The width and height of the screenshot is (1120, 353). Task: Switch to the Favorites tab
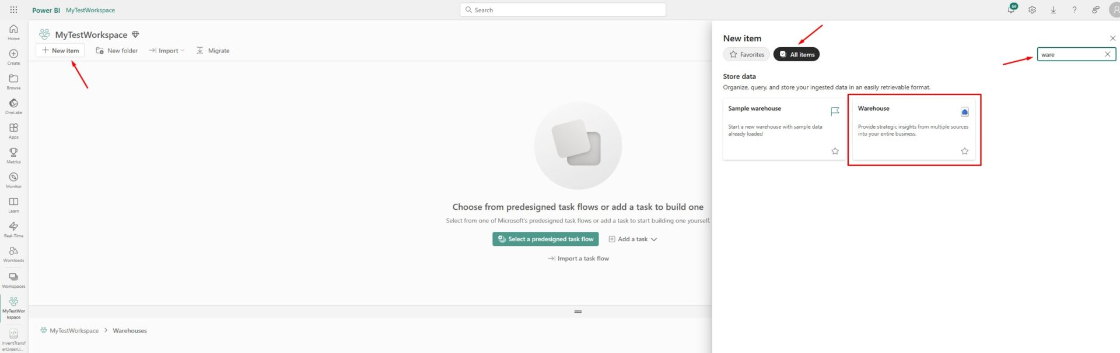[x=747, y=54]
